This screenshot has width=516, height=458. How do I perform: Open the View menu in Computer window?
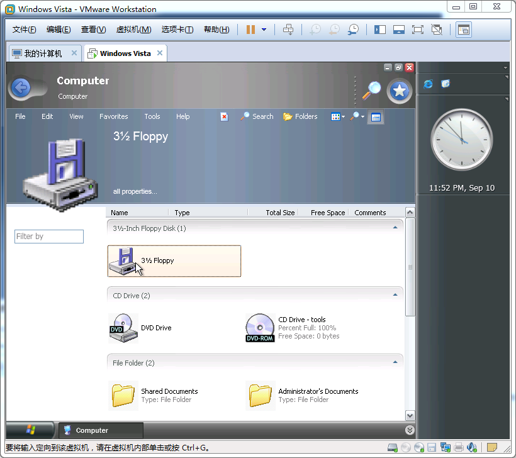(x=76, y=116)
